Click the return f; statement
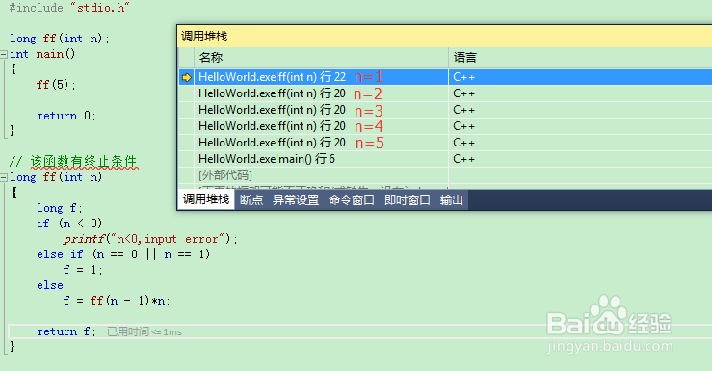The image size is (712, 371). 66,331
